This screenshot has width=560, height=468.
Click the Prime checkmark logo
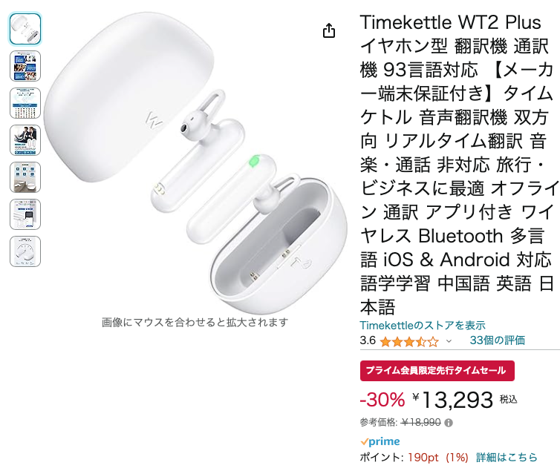point(380,441)
